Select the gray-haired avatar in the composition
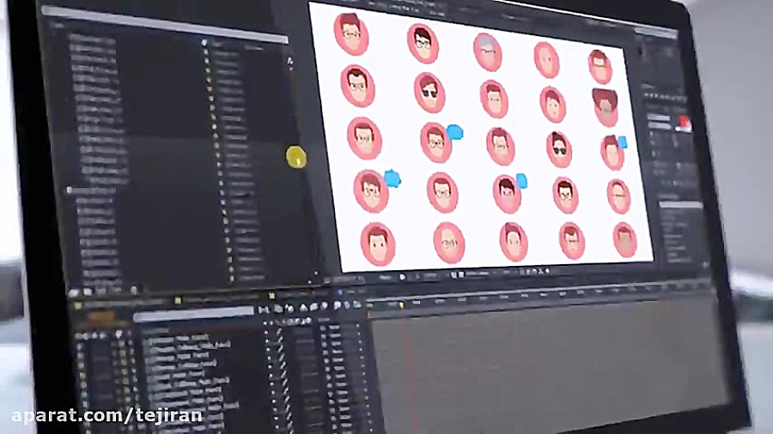Image resolution: width=773 pixels, height=434 pixels. click(x=488, y=51)
